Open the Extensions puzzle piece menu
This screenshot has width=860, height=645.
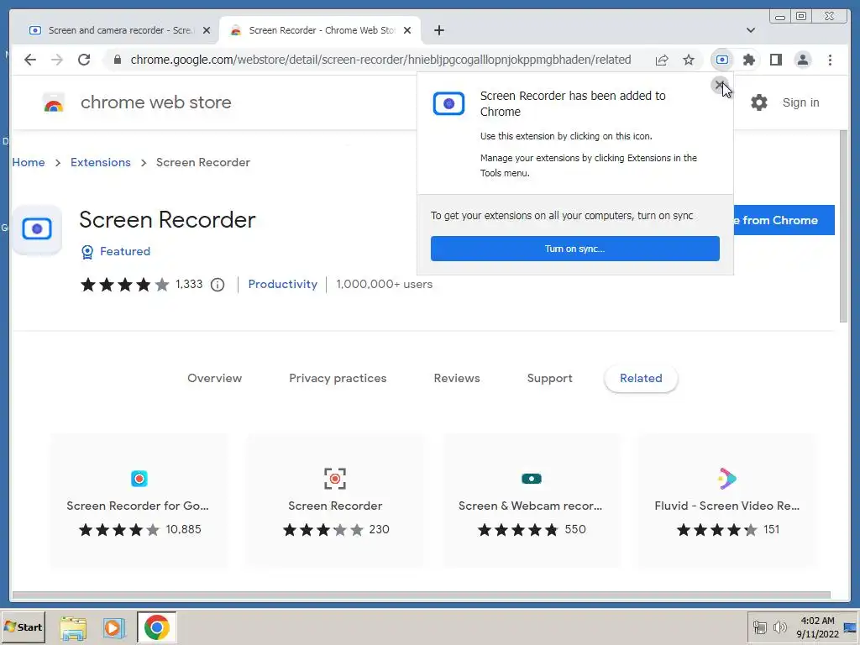[749, 60]
